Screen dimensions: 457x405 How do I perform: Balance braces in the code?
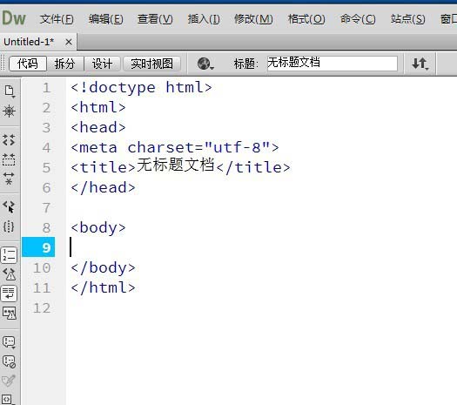[x=9, y=226]
